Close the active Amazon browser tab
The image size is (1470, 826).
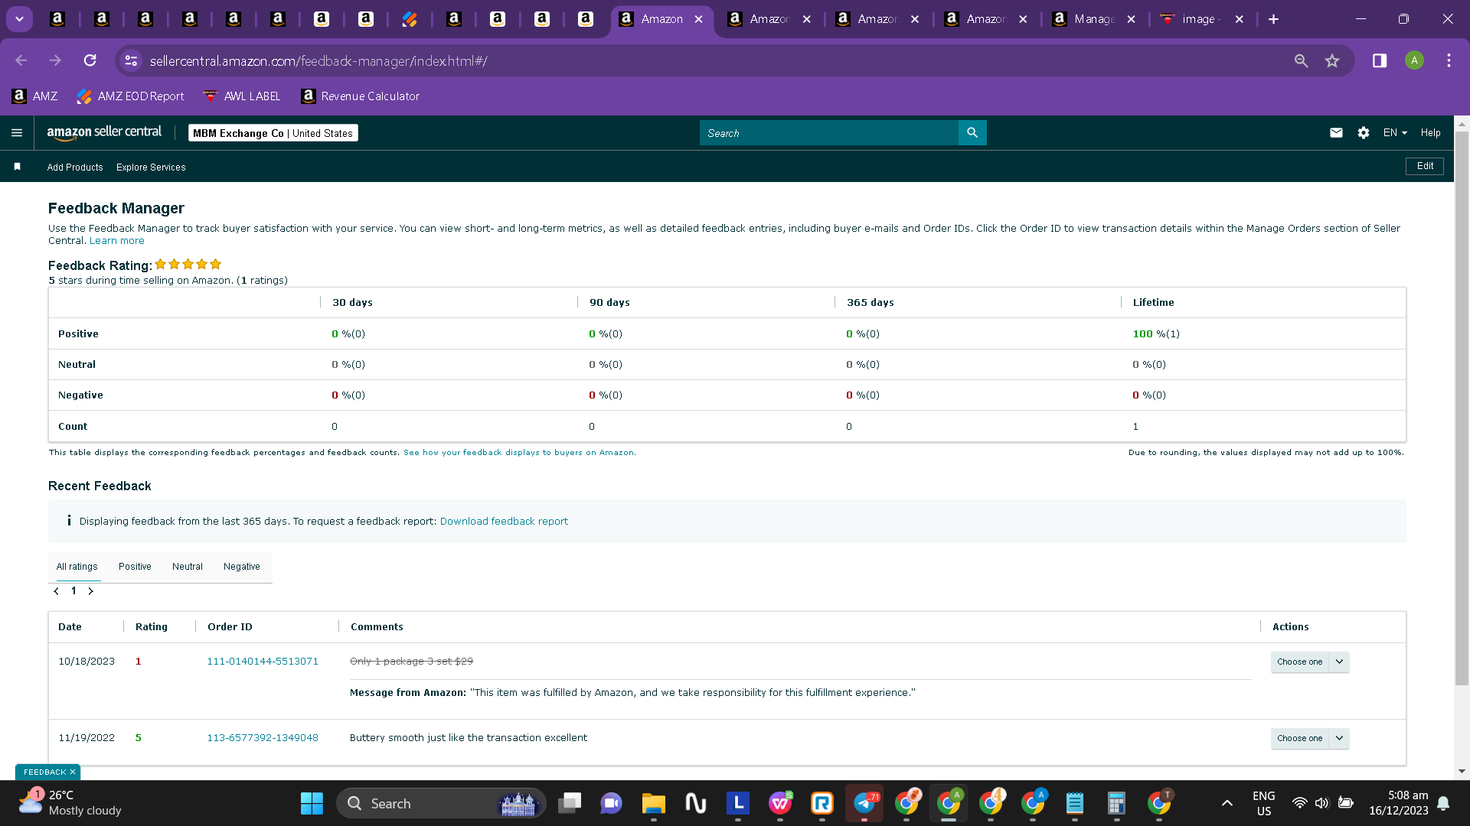coord(699,19)
